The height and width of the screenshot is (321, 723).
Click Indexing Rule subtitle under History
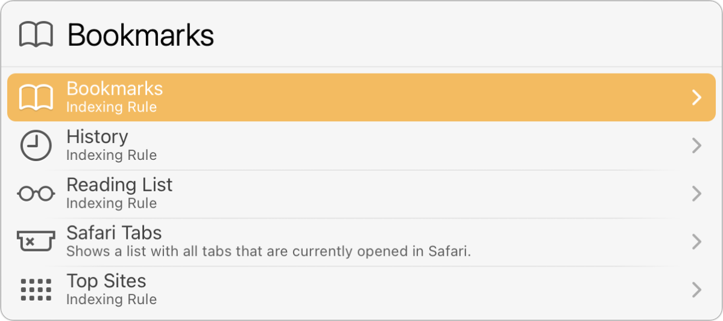tap(112, 155)
